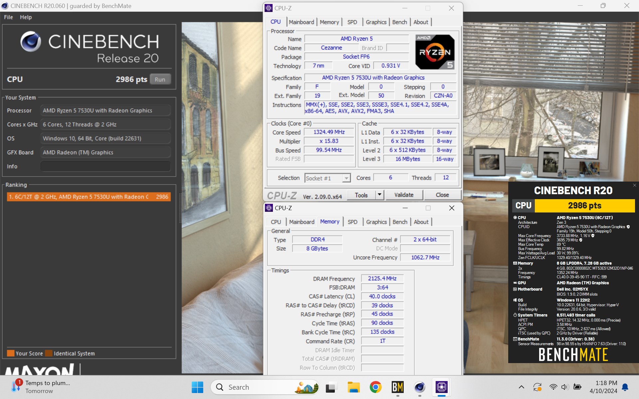
Task: Open SPD tab in lower CPU-Z window
Action: coord(352,222)
